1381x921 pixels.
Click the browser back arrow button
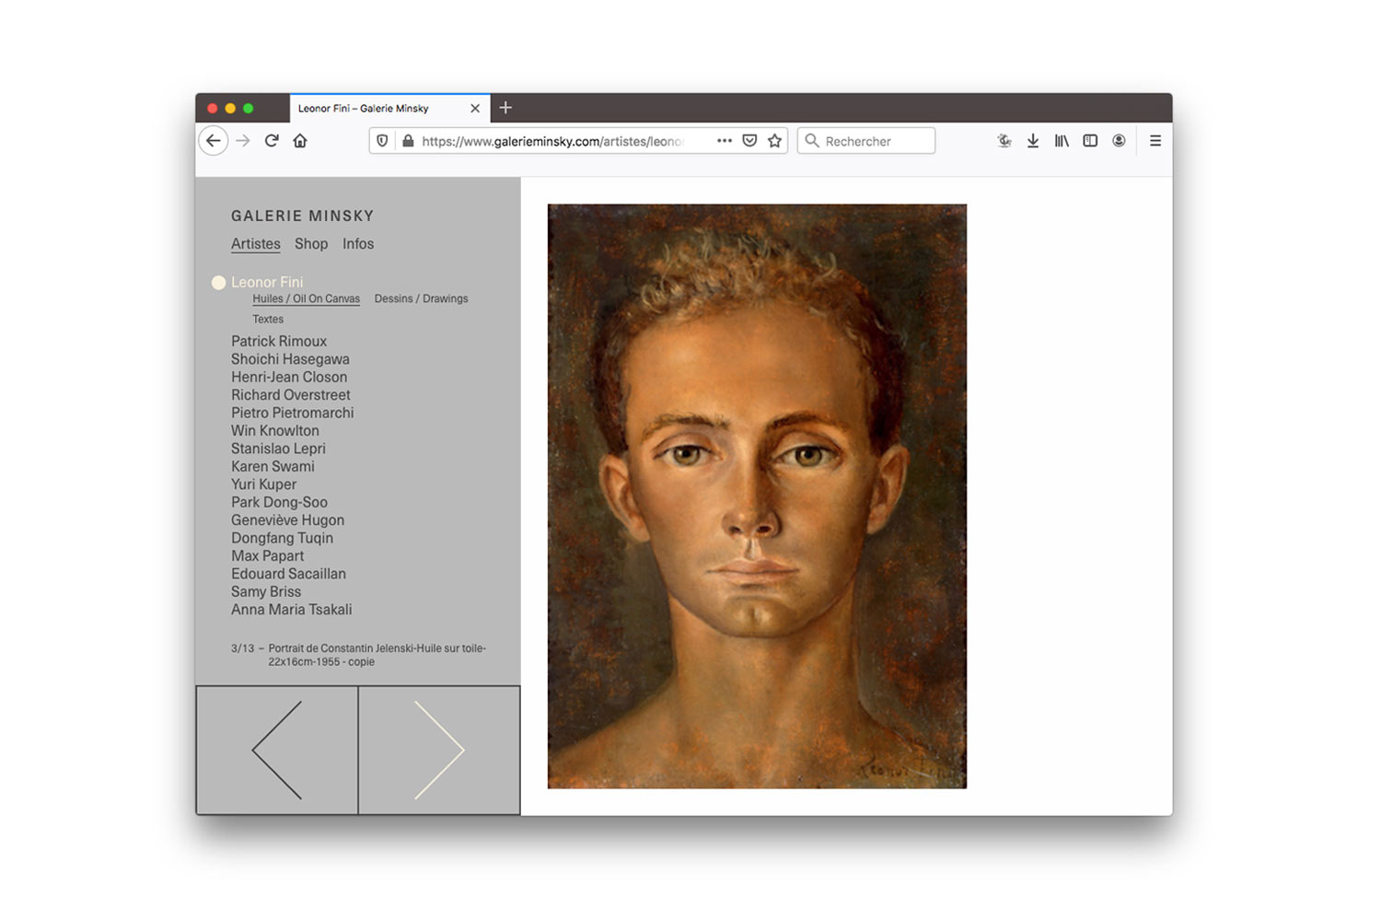coord(214,141)
